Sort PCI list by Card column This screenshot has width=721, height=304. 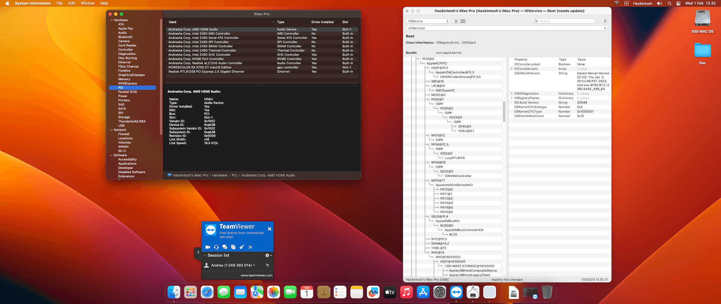(x=172, y=22)
